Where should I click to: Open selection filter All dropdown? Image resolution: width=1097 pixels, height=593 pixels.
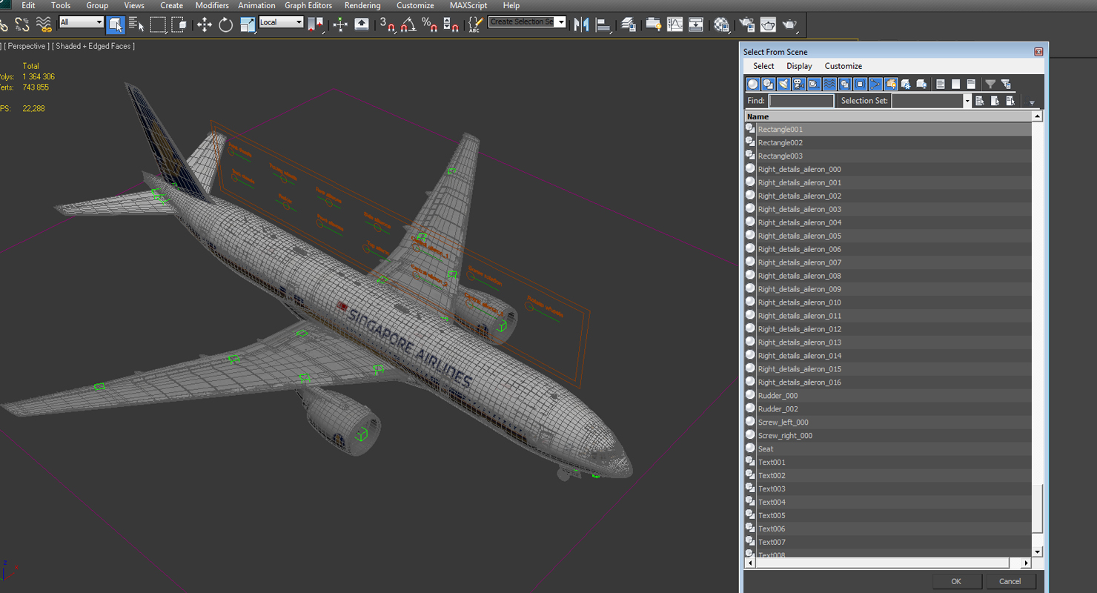pos(82,22)
